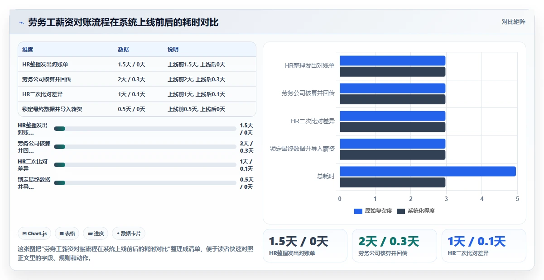Select the Chart.js tag chip

pyautogui.click(x=34, y=233)
